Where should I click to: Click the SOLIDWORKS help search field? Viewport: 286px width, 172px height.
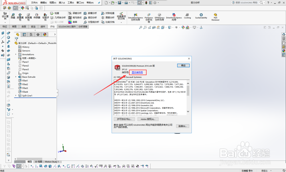point(246,3)
